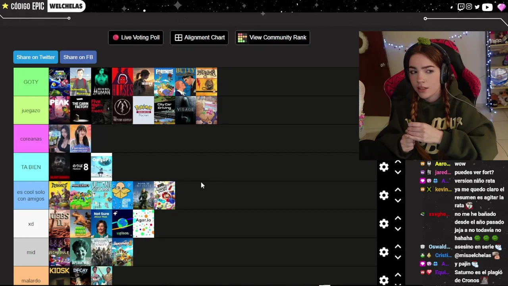
Task: Click the magenta coreanas tier label
Action: 31,139
